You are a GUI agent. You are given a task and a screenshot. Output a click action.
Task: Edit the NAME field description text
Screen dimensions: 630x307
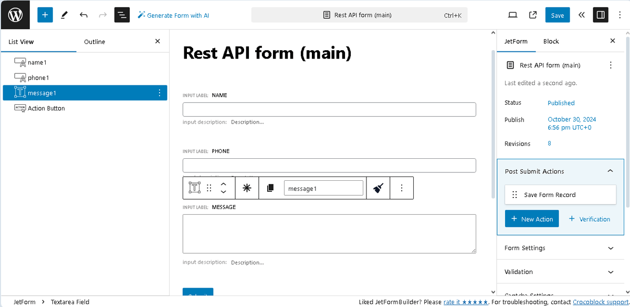247,122
